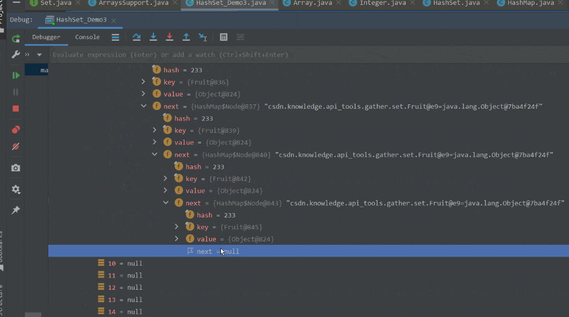Screen dimensions: 569x317
Task: Open the wrench debugger settings icon
Action: (x=16, y=54)
